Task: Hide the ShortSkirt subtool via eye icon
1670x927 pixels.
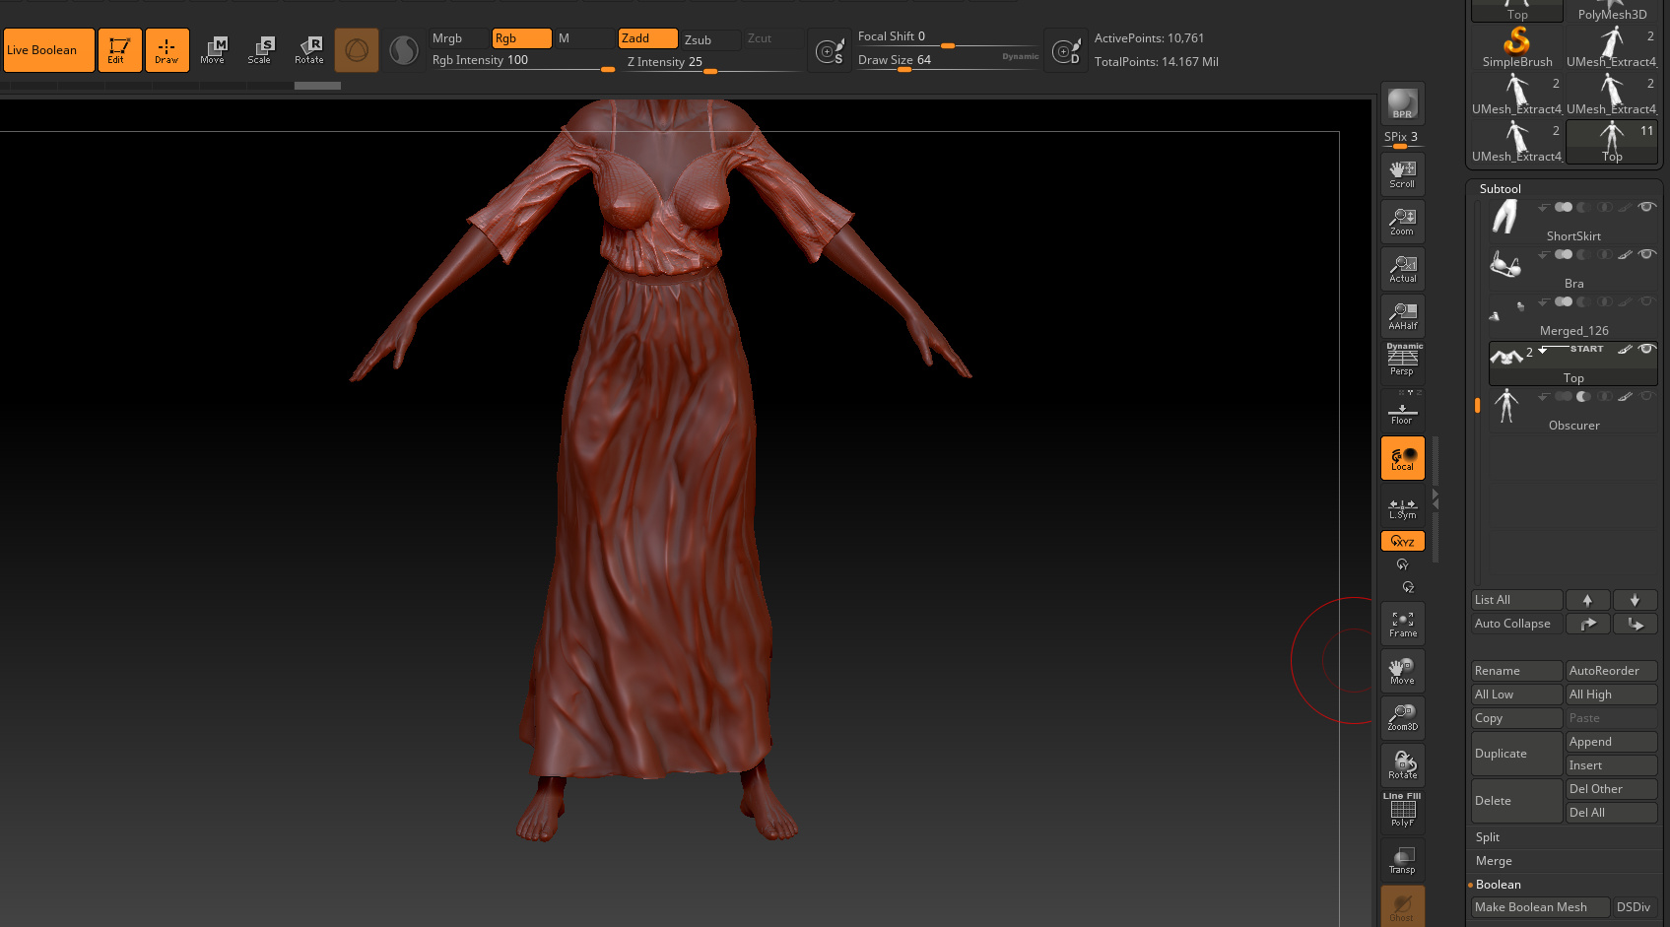Action: [1646, 207]
